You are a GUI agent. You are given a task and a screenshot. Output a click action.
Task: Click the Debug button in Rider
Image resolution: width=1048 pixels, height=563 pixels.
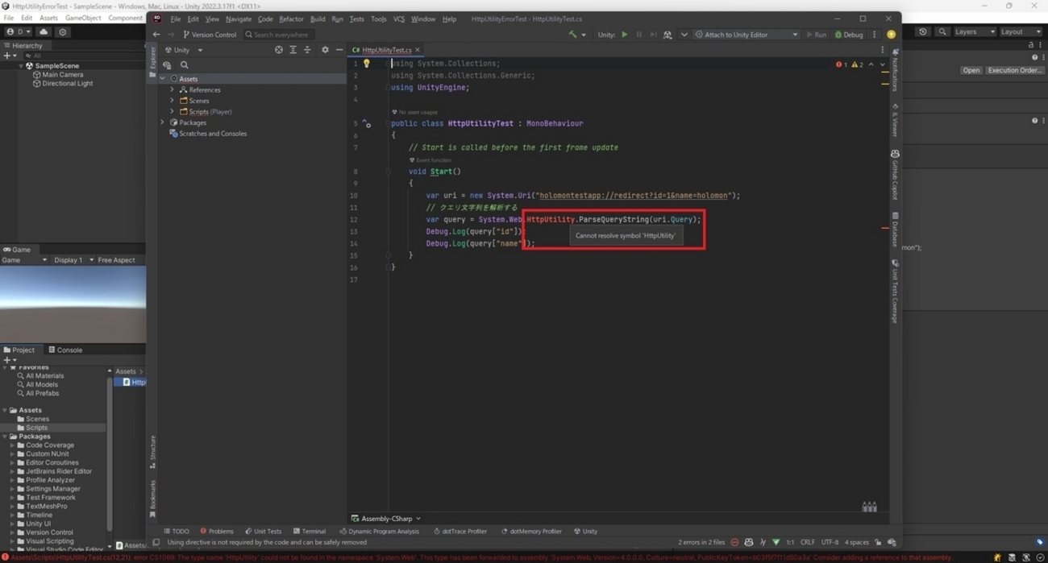pyautogui.click(x=849, y=35)
